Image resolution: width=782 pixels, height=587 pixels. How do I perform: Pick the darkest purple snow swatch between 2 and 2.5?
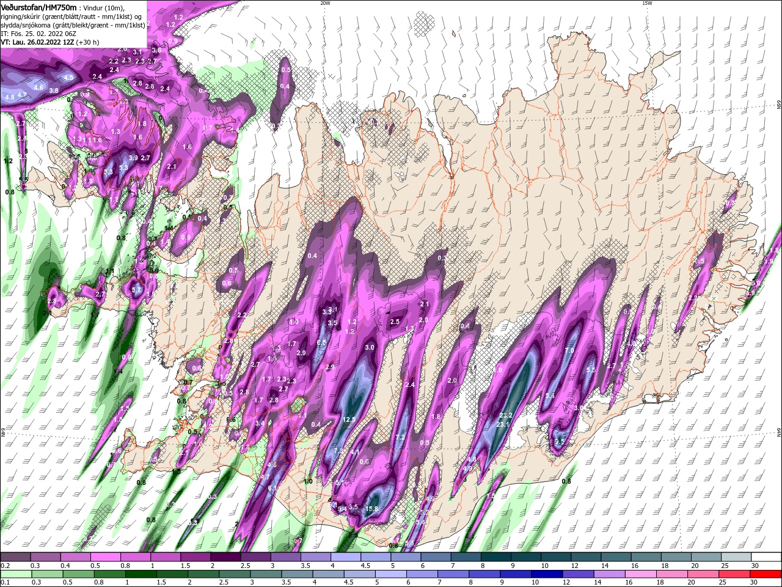tap(225, 557)
